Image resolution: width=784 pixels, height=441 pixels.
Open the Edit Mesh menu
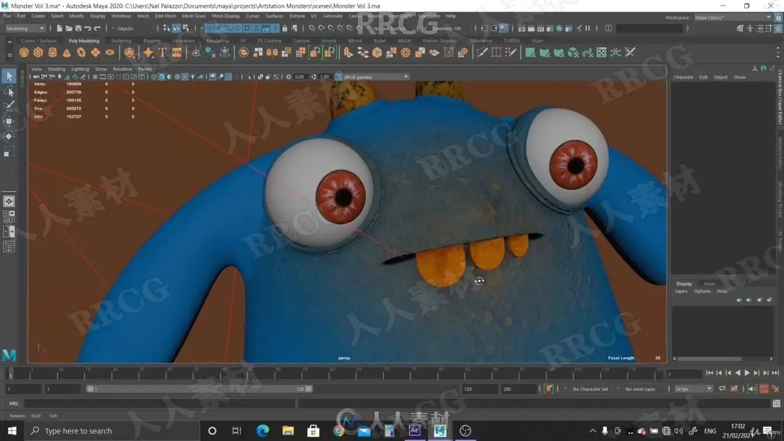pyautogui.click(x=165, y=16)
